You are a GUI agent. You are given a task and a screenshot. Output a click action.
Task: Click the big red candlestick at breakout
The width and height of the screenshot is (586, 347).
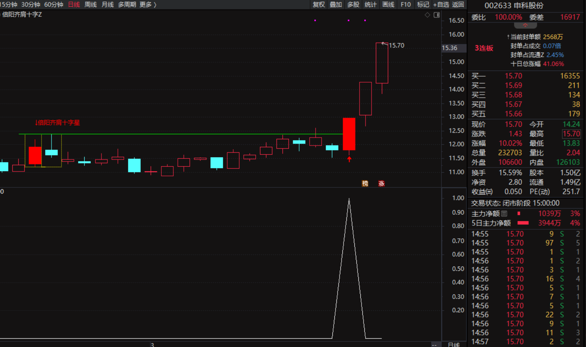point(349,134)
